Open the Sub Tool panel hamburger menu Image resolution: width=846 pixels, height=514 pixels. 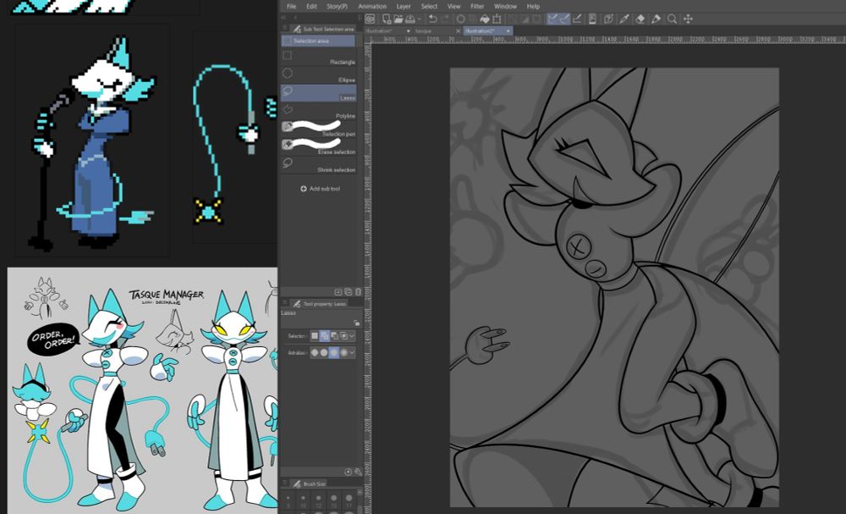285,28
